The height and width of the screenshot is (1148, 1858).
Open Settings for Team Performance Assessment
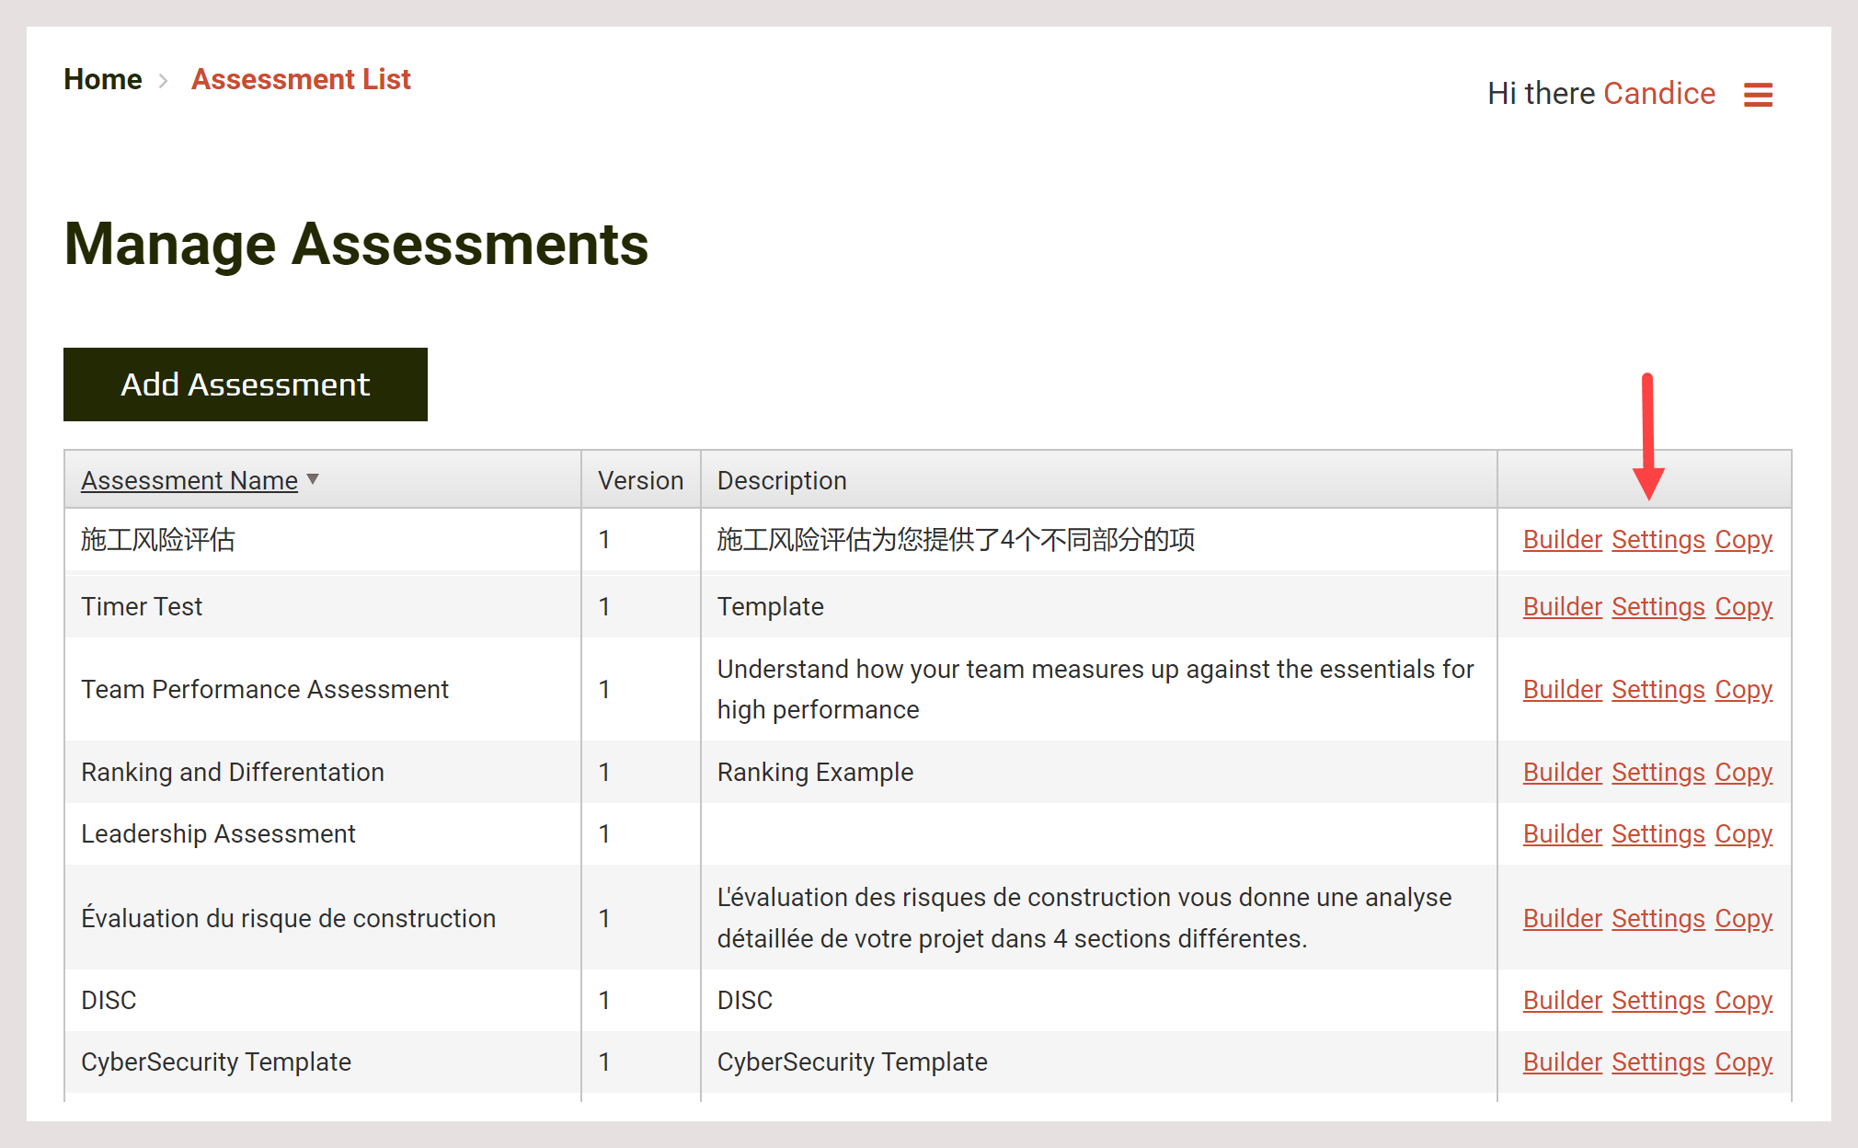pos(1657,689)
